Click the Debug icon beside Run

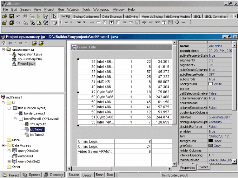(45, 16)
